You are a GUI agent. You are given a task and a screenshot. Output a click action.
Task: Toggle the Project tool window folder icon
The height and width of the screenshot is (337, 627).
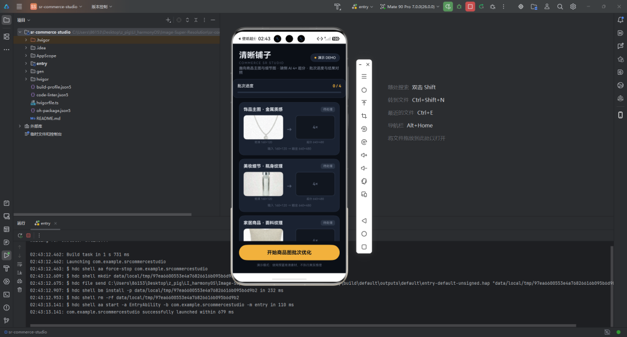(6, 20)
